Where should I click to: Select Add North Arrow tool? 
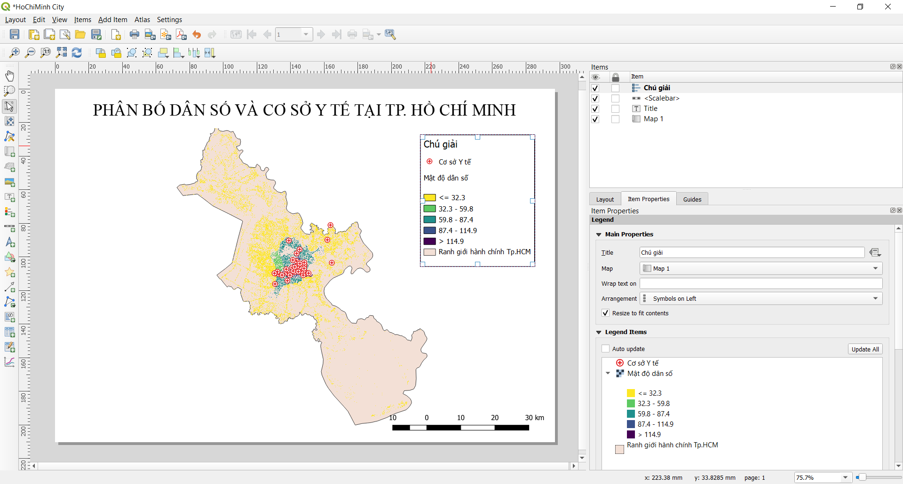pyautogui.click(x=9, y=243)
